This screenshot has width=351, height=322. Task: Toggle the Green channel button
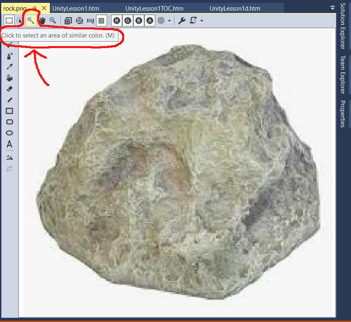point(127,21)
